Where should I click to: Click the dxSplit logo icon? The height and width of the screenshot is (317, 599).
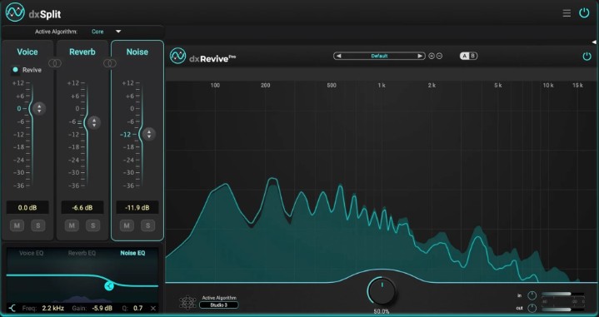tap(15, 12)
